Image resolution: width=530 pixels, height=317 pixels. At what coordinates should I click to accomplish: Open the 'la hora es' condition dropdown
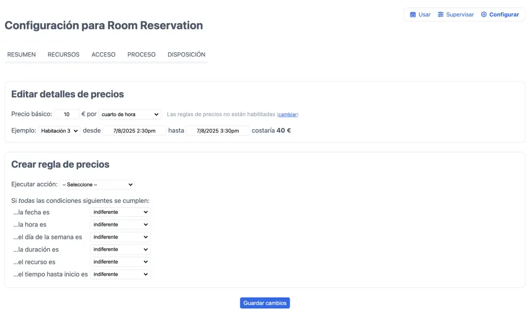coord(120,224)
